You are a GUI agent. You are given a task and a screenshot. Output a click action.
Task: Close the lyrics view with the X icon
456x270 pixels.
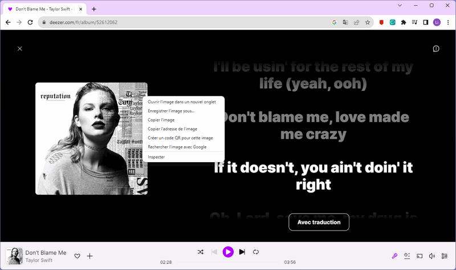(20, 49)
